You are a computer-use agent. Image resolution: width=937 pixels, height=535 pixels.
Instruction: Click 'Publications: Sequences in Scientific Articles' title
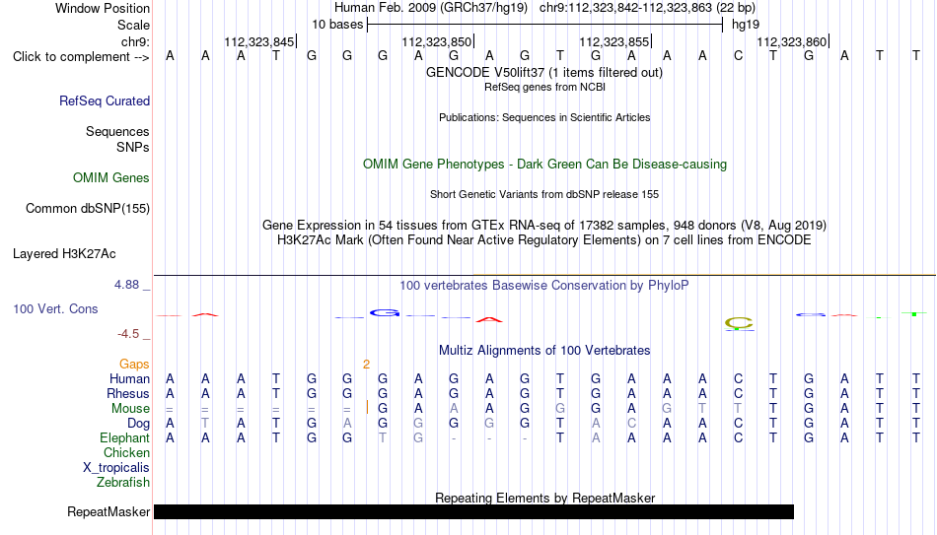click(544, 117)
